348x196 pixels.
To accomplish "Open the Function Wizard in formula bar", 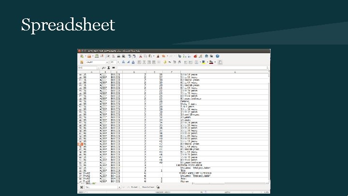I will coord(103,68).
